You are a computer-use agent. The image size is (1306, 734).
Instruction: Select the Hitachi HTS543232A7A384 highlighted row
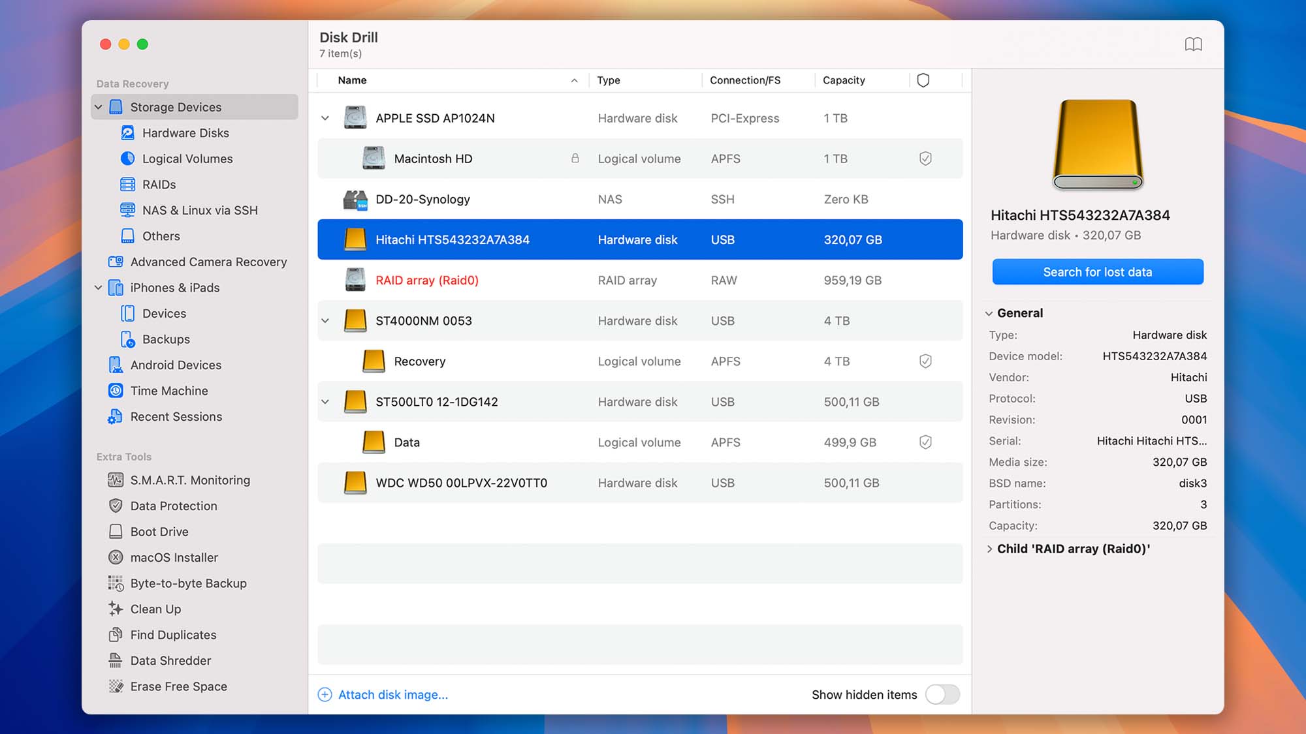click(640, 239)
